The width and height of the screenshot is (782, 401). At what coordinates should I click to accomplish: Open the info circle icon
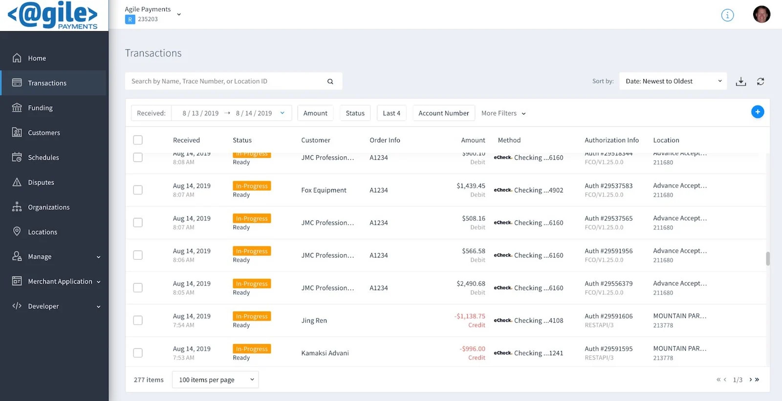727,15
